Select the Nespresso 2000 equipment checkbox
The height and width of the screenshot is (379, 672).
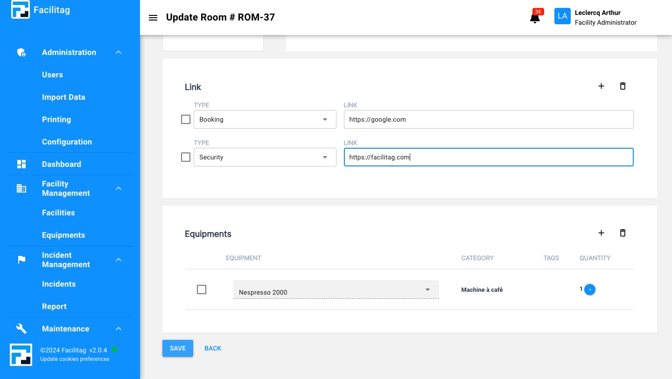coord(202,289)
